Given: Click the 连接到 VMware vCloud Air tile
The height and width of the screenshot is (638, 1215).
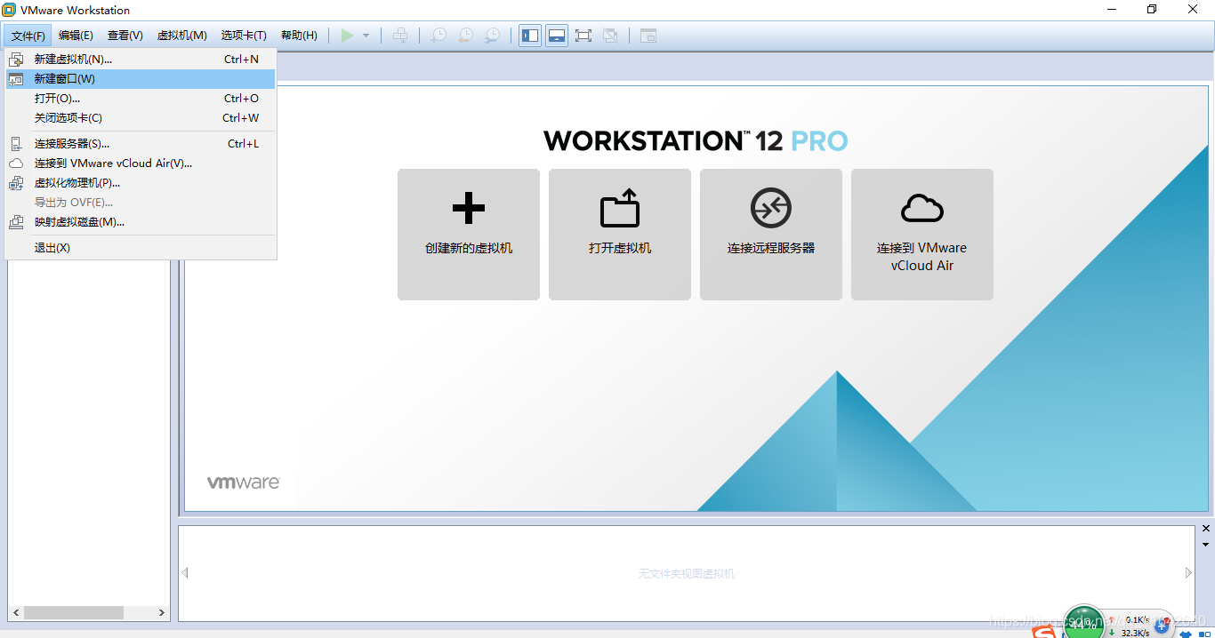Looking at the screenshot, I should pos(922,235).
